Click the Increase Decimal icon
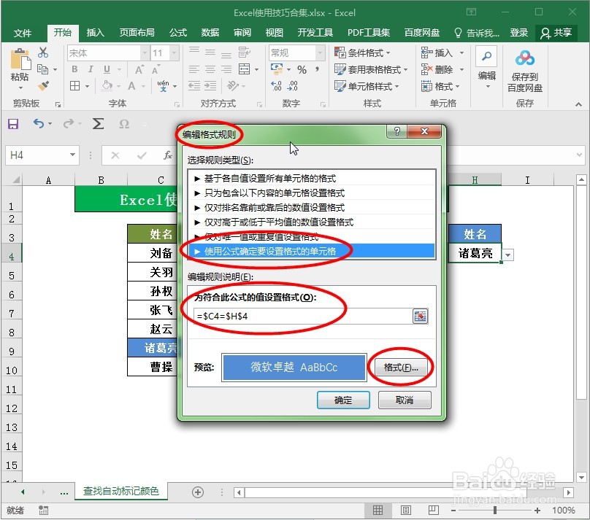 (x=276, y=86)
